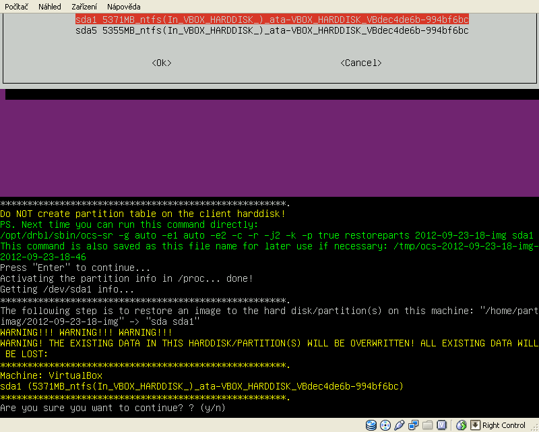Click the keyboard capture arrow icon

[x=475, y=425]
